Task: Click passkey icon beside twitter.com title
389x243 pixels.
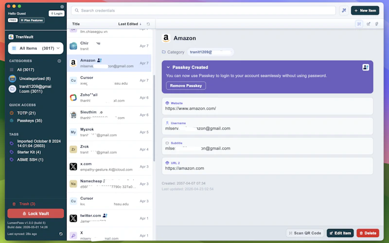Action: click(105, 215)
